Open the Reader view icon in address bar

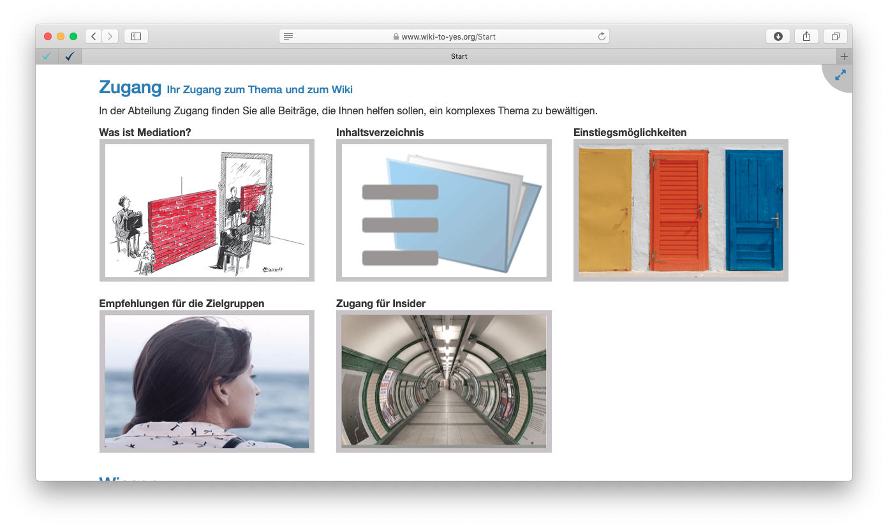[288, 36]
